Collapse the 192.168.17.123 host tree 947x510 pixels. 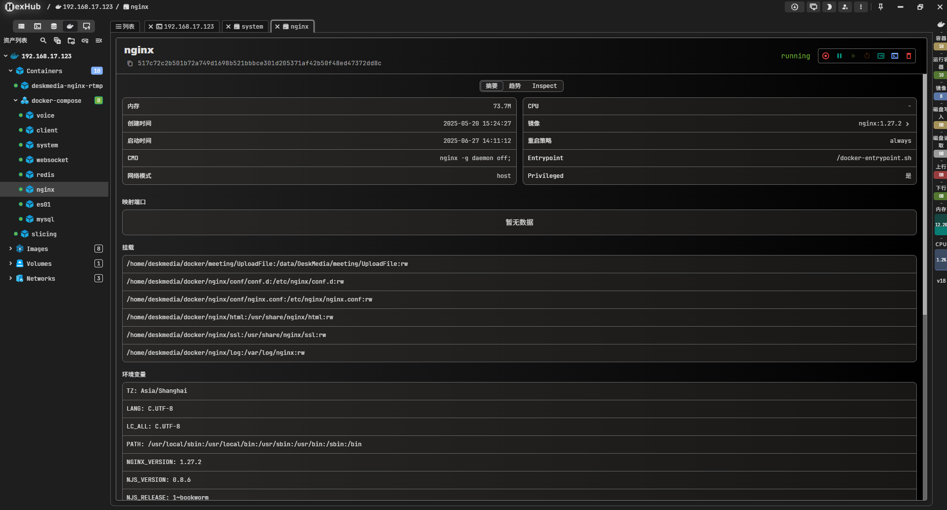pos(5,56)
